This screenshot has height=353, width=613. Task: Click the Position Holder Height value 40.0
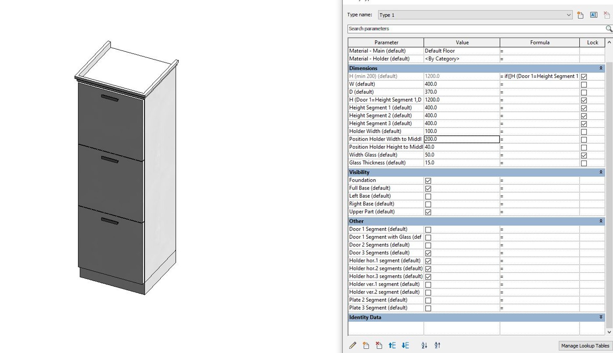point(462,147)
